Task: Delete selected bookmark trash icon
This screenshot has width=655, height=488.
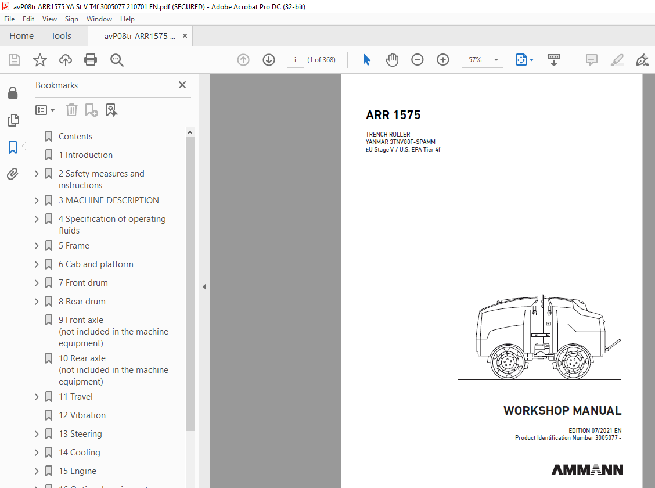Action: click(72, 110)
